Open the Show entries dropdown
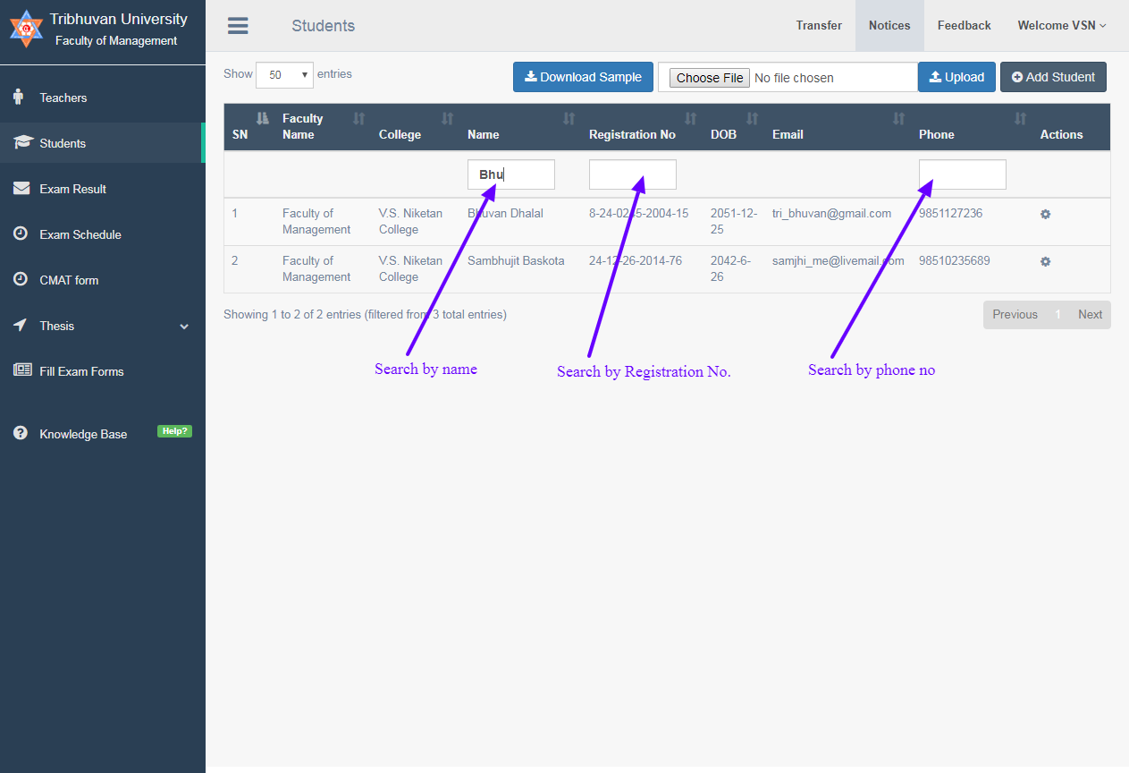This screenshot has height=773, width=1129. (x=284, y=75)
